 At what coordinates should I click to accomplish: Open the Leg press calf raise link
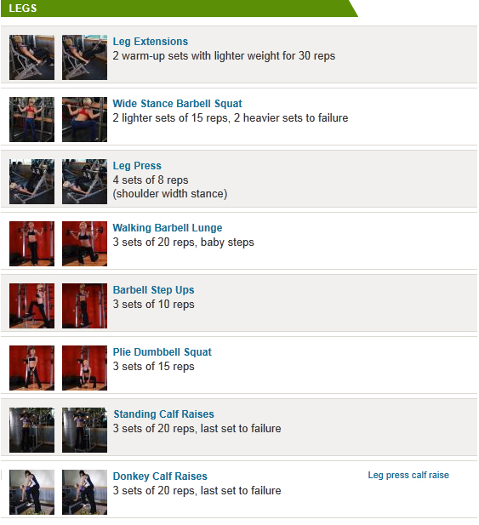tap(408, 475)
